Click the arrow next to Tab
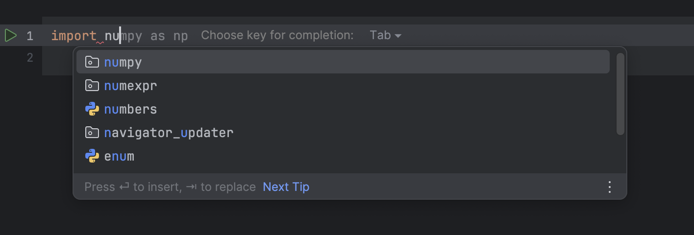 point(398,36)
